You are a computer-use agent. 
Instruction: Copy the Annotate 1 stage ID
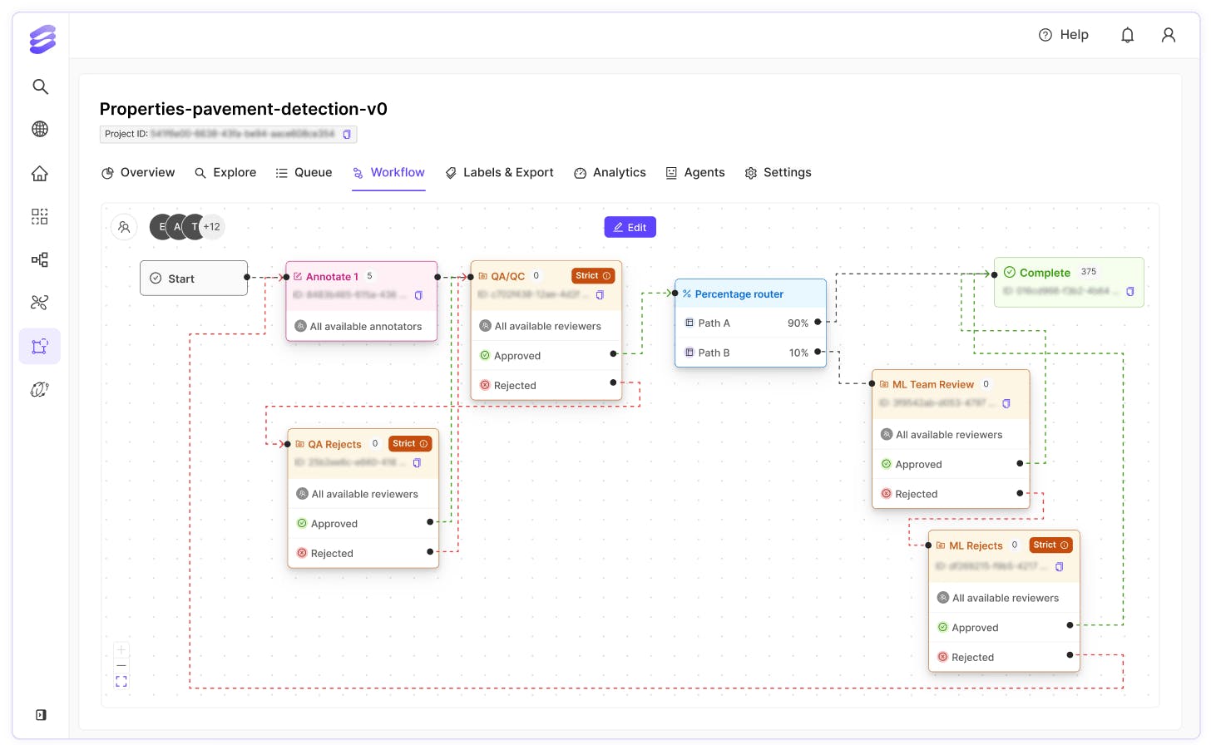click(418, 295)
